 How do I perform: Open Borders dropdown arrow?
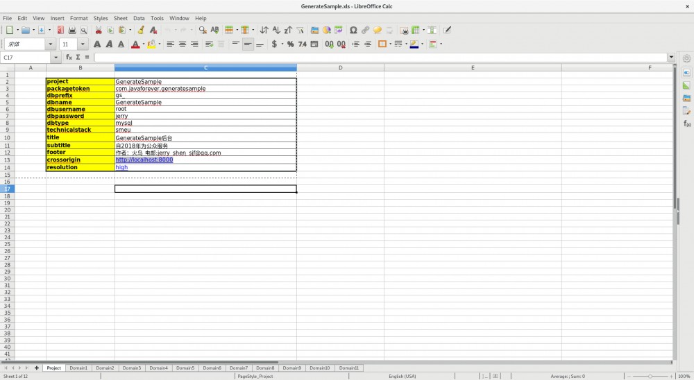click(390, 44)
